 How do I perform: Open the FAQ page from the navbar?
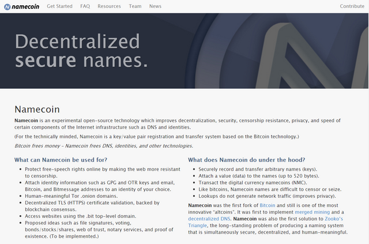point(85,6)
